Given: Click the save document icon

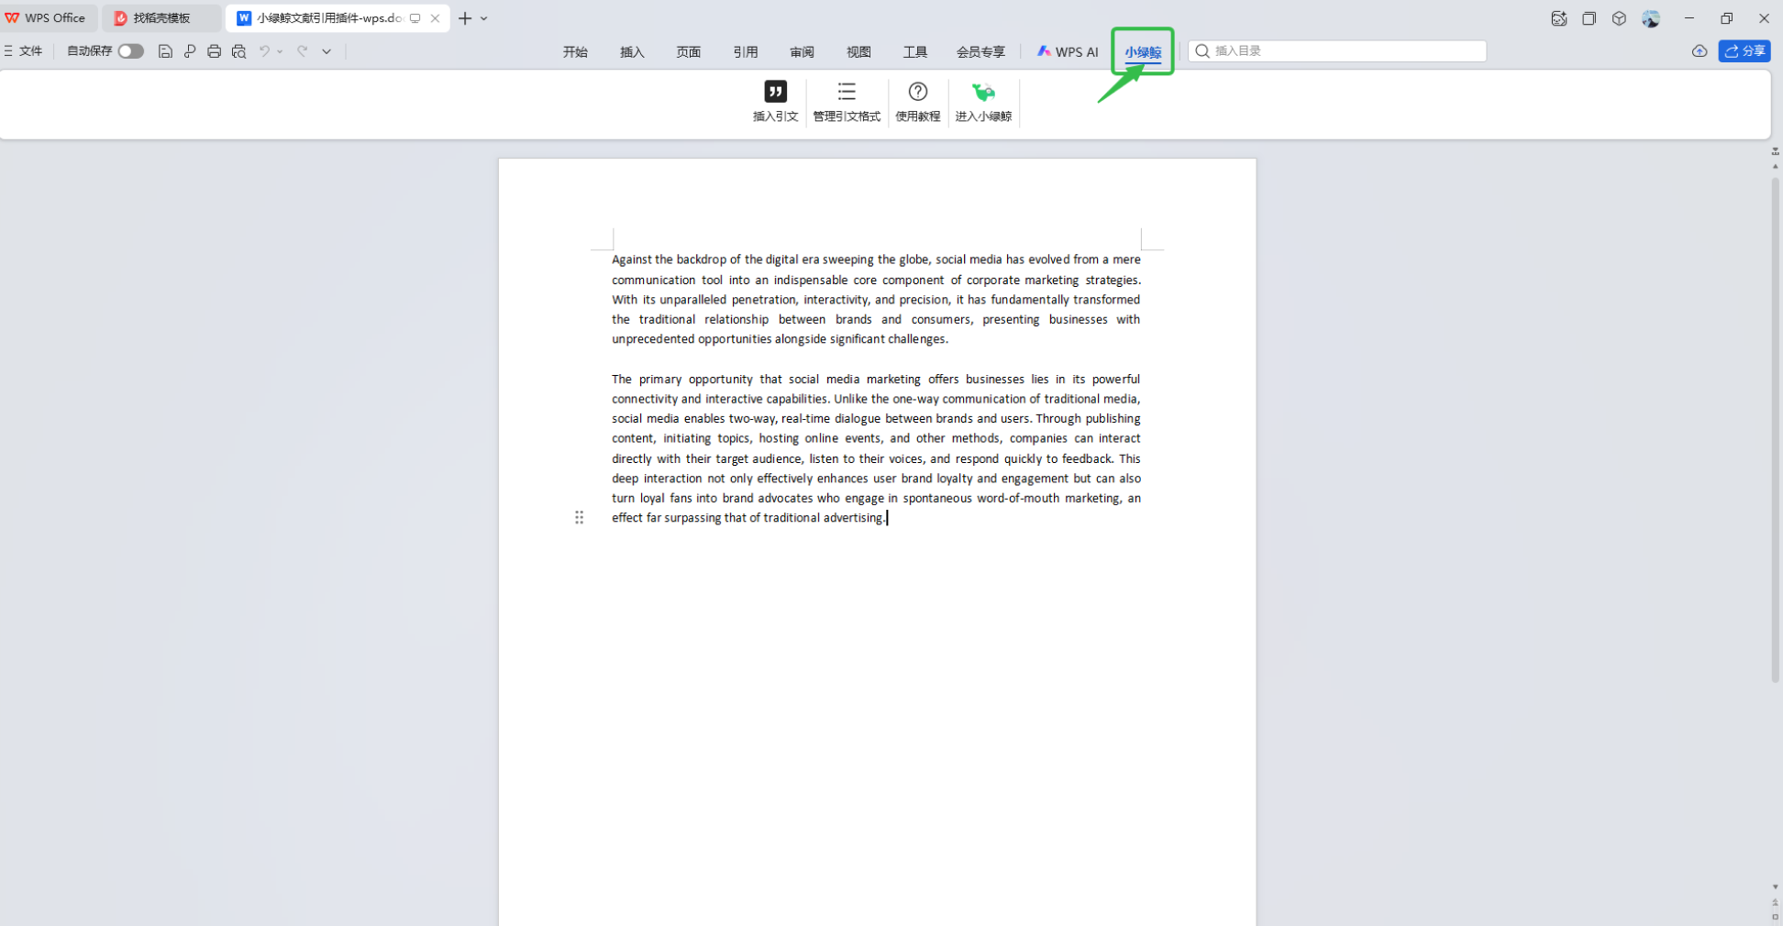Looking at the screenshot, I should 165,51.
